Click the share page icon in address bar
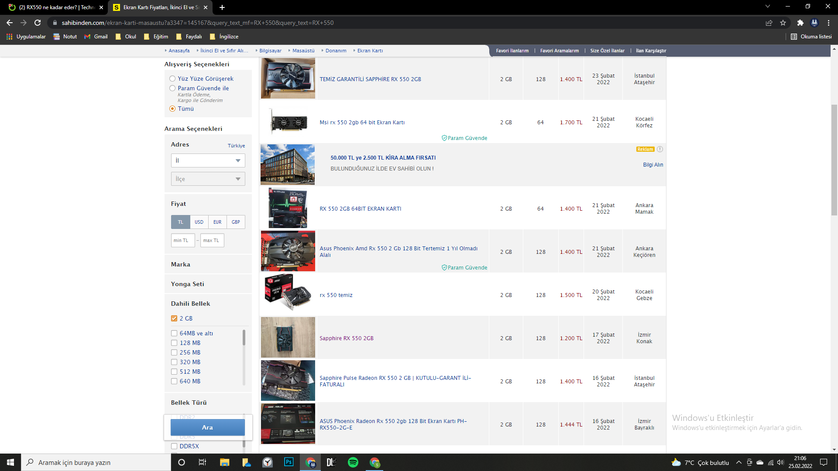The image size is (838, 471). [769, 23]
